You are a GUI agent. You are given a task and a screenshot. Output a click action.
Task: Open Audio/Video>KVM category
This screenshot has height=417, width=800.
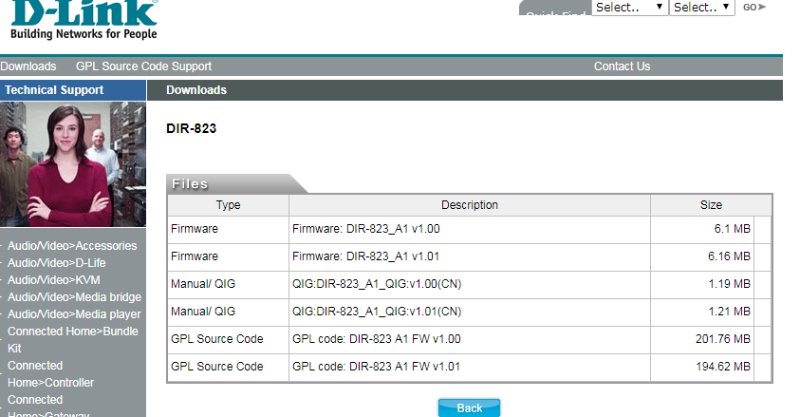pyautogui.click(x=53, y=280)
